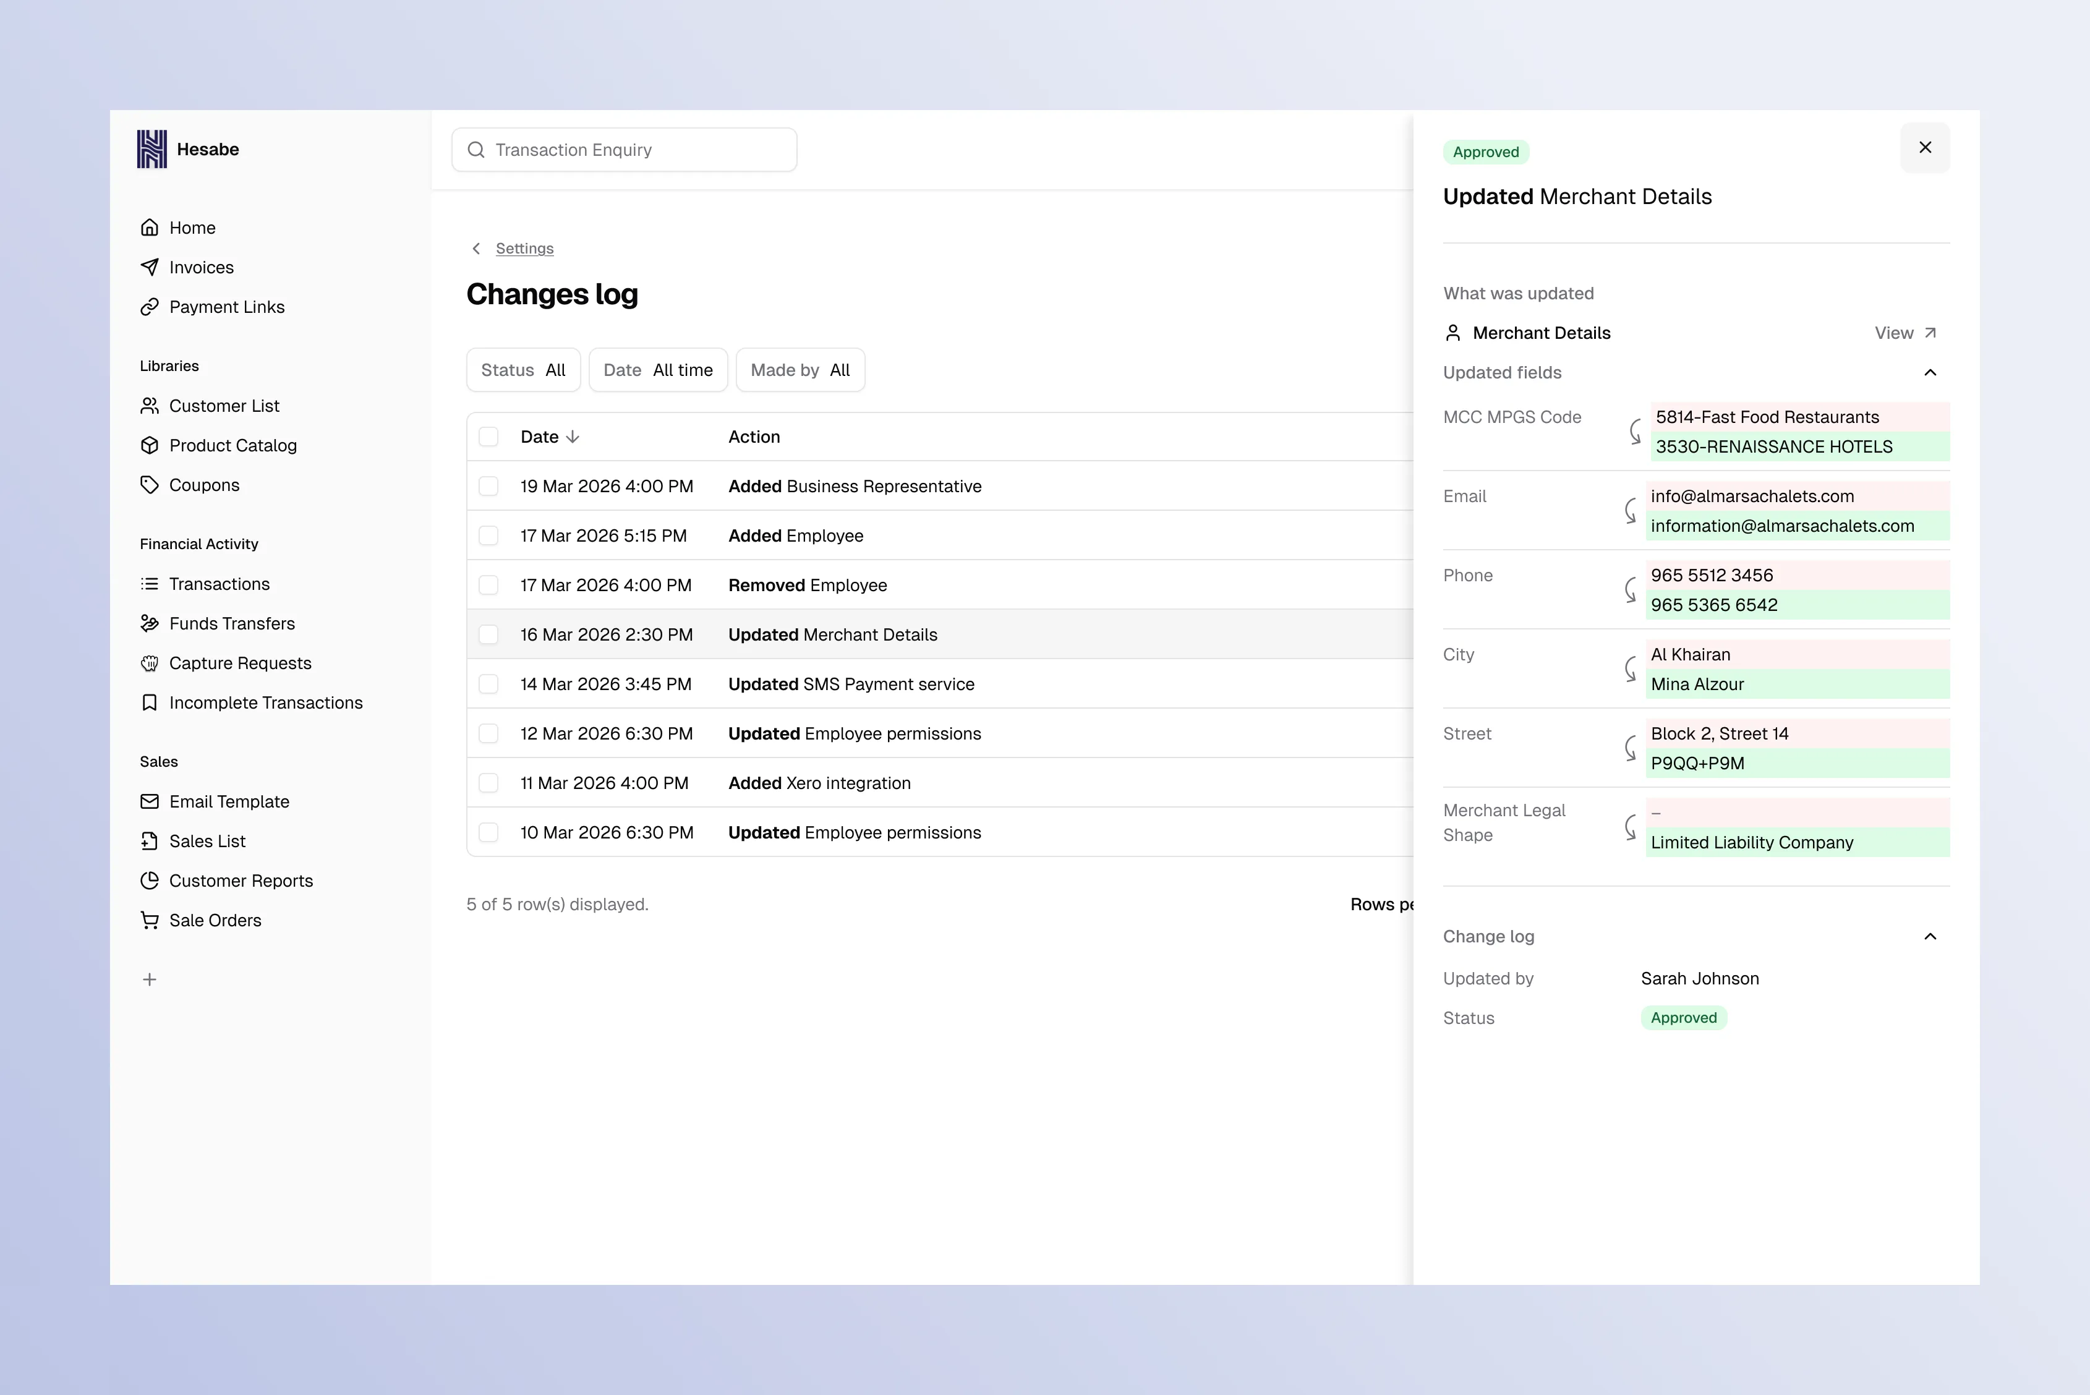
Task: Click the Approved badge in panel header
Action: tap(1486, 152)
